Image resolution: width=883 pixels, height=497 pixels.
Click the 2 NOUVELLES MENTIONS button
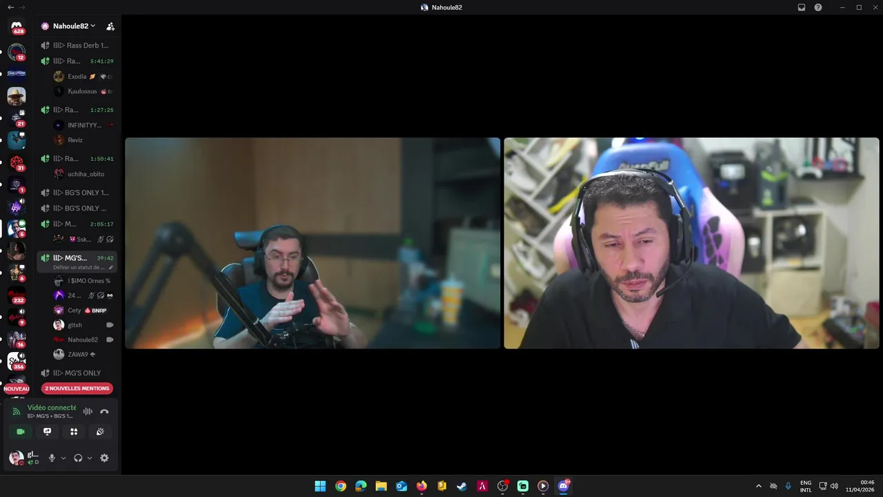[77, 389]
